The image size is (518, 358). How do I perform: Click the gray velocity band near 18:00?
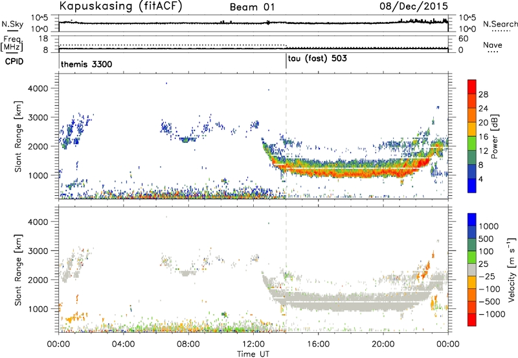(350, 302)
